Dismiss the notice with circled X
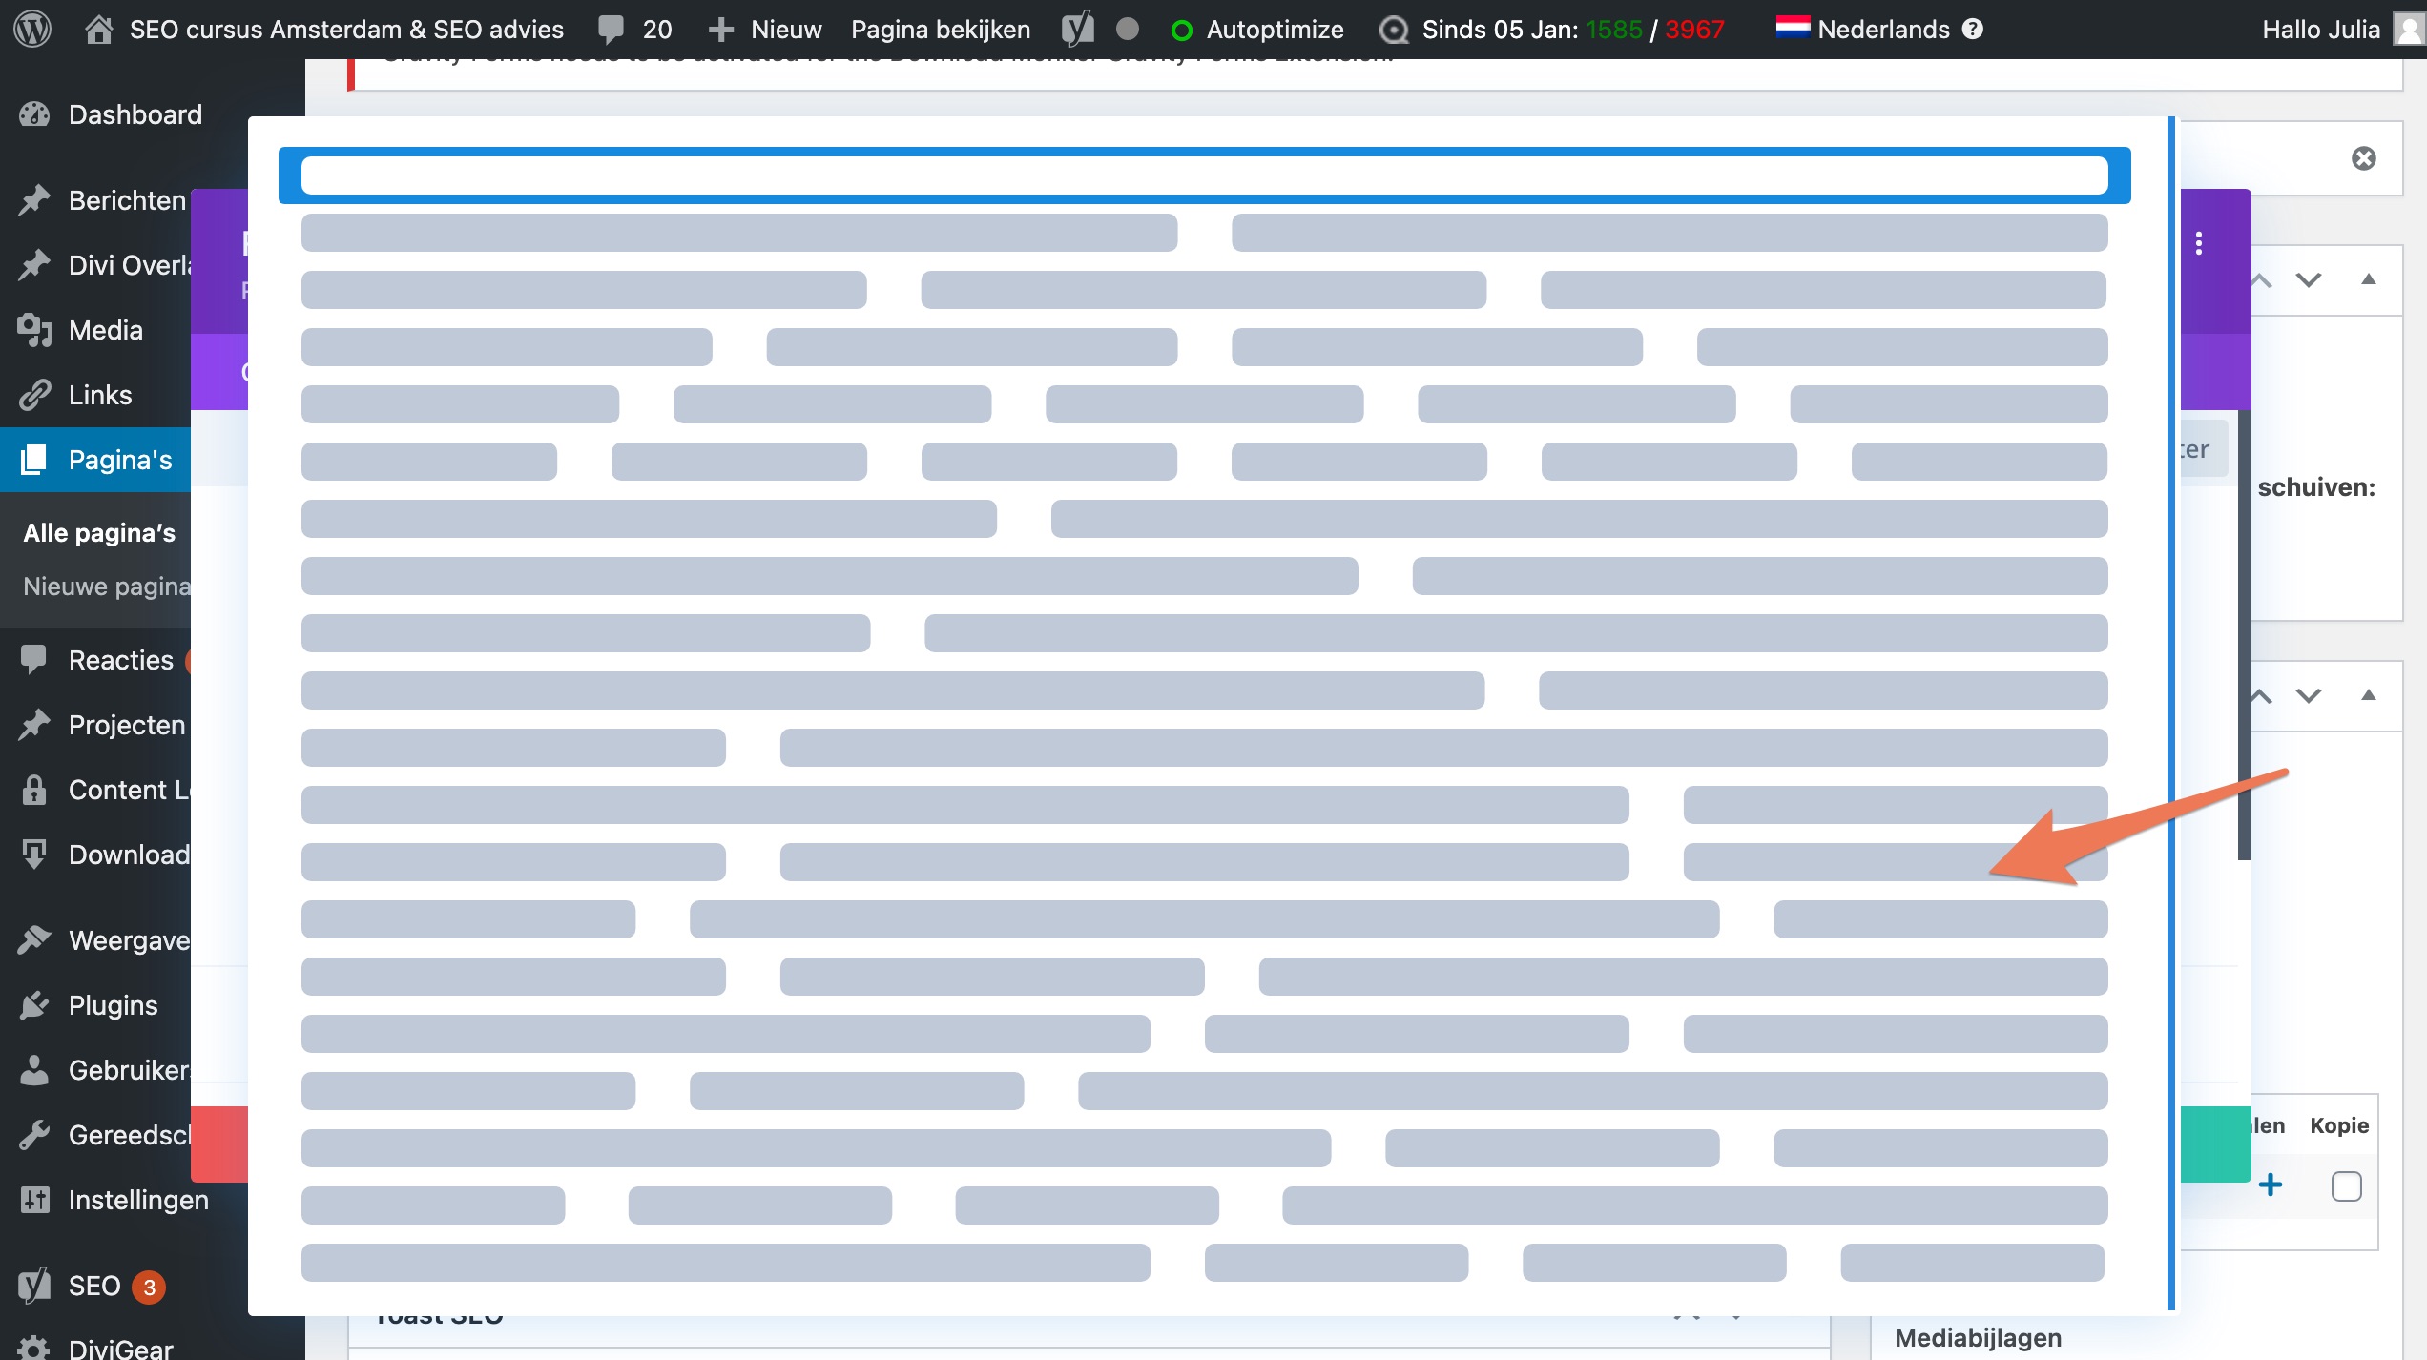The image size is (2427, 1360). click(2363, 158)
